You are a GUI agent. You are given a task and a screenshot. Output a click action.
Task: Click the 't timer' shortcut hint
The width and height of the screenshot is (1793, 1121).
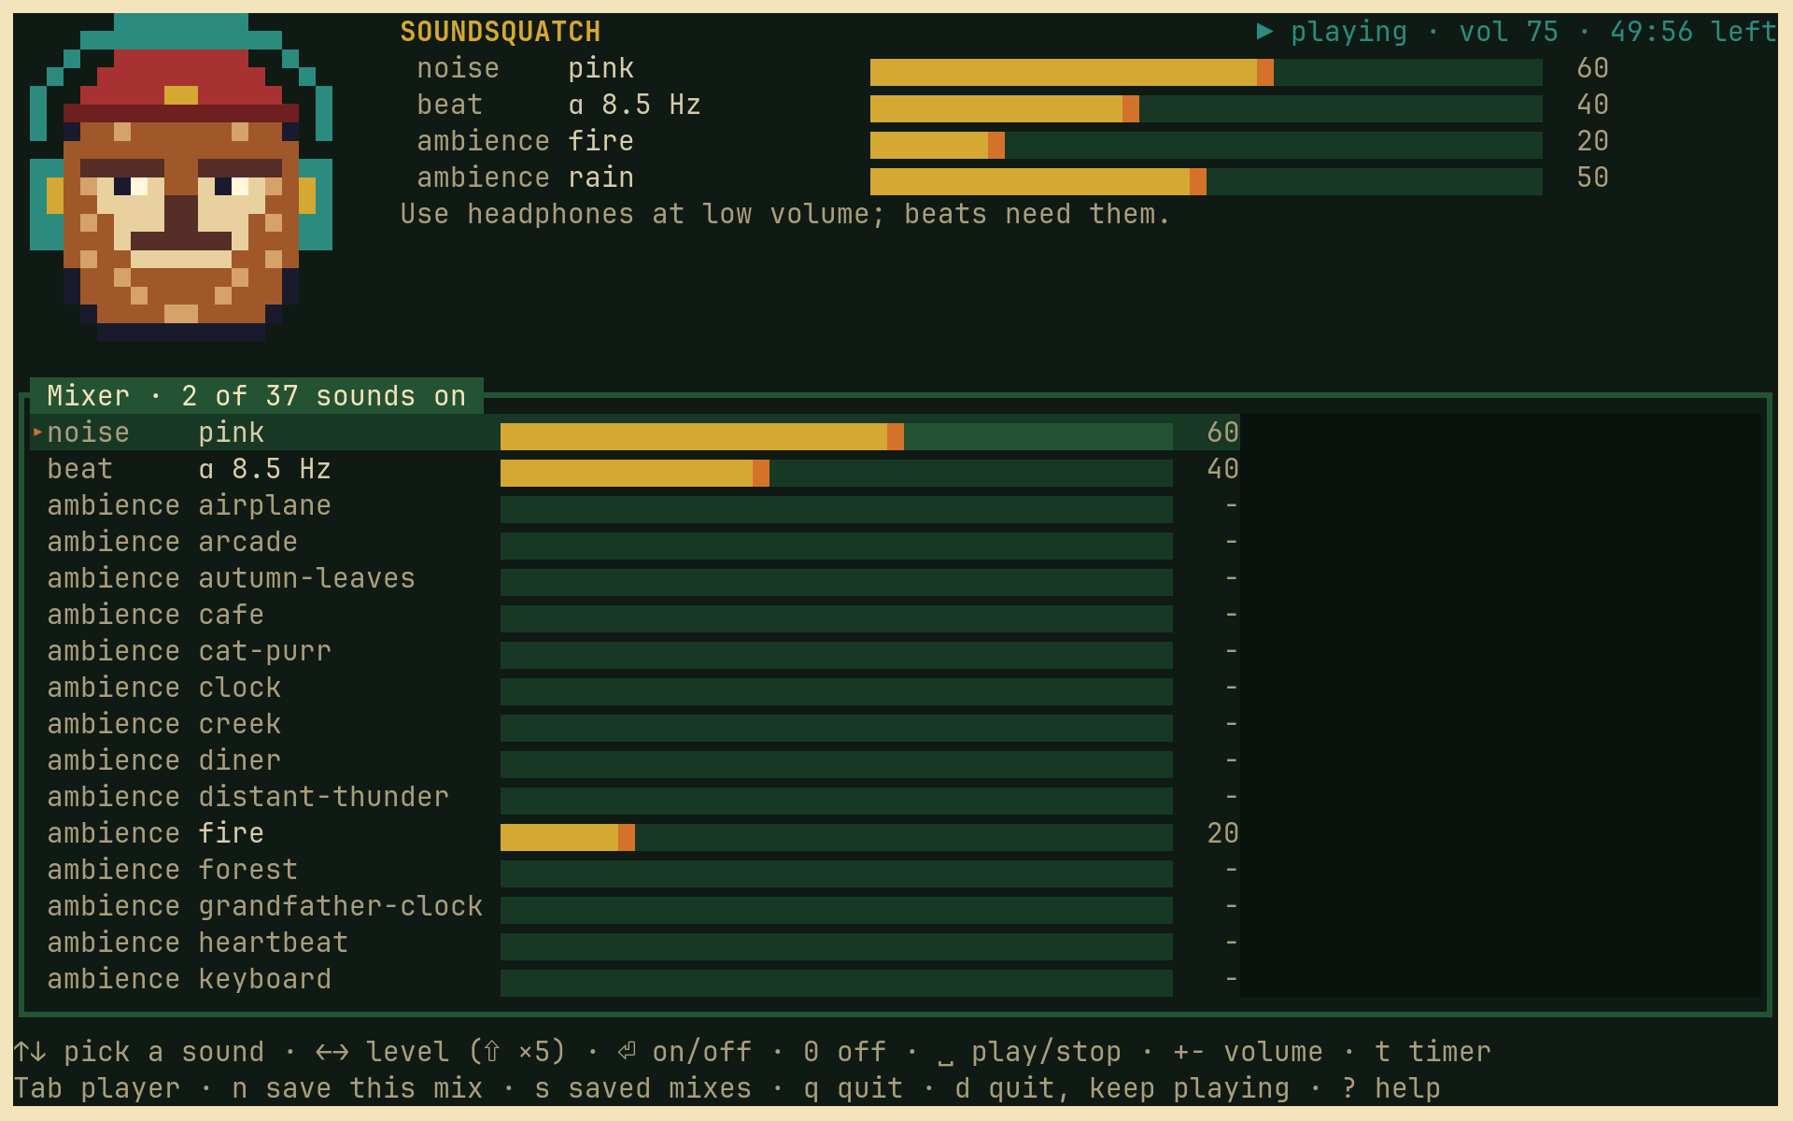(x=1433, y=1052)
